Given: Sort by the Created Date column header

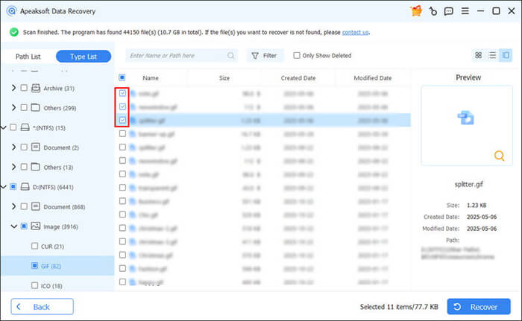Looking at the screenshot, I should tap(298, 78).
